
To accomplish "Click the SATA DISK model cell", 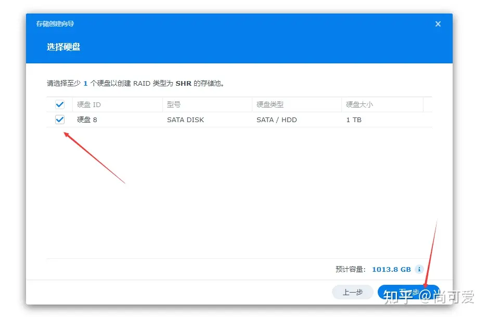I will click(x=185, y=120).
